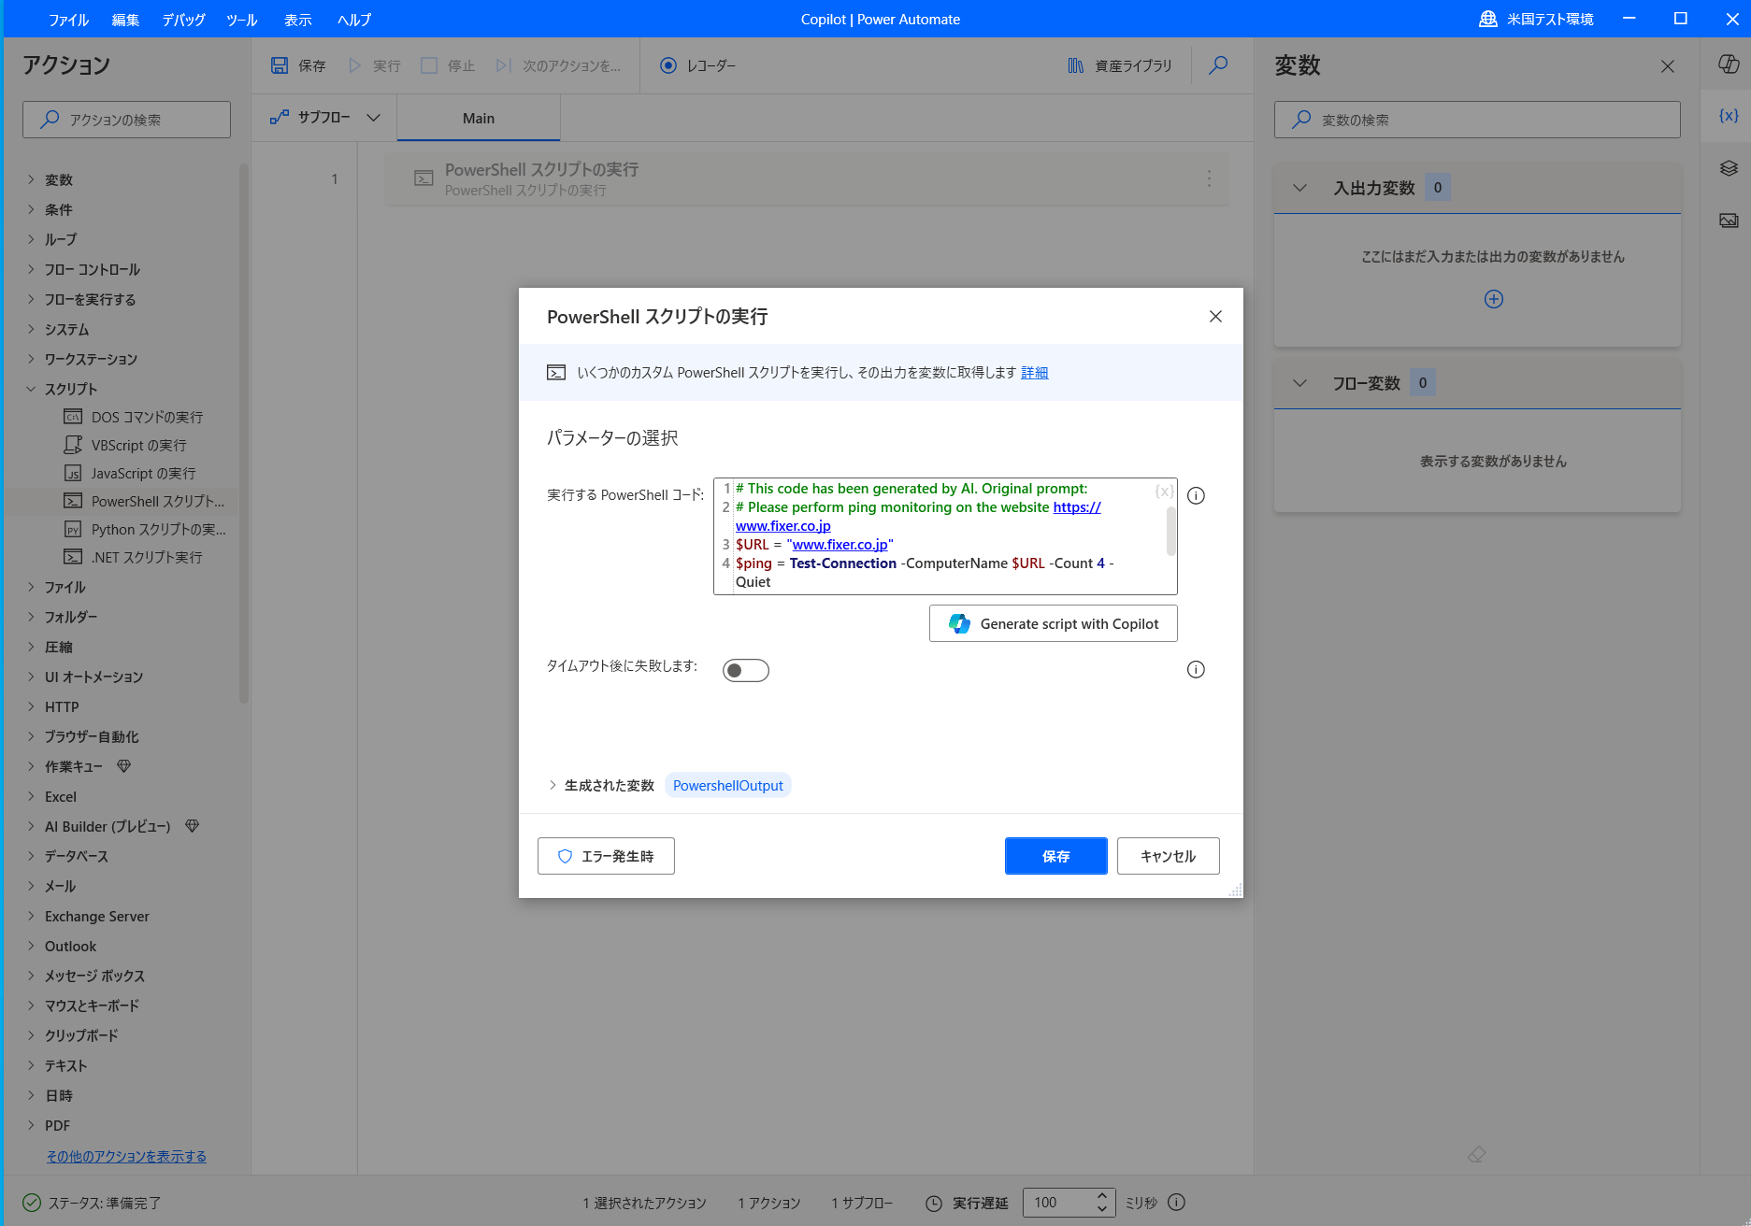The height and width of the screenshot is (1226, 1751).
Task: Click the code editor vertical scrollbar
Action: tap(1170, 532)
